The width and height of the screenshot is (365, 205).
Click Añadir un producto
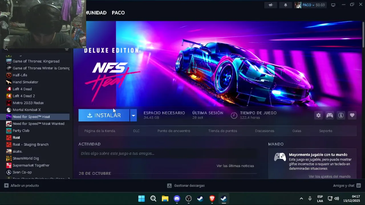point(25,186)
